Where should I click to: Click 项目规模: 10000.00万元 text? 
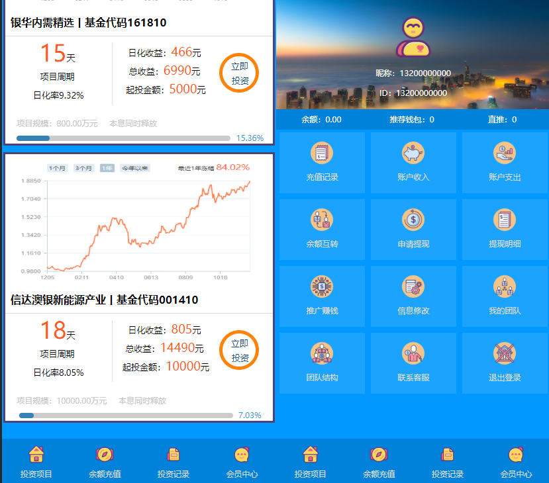click(62, 400)
